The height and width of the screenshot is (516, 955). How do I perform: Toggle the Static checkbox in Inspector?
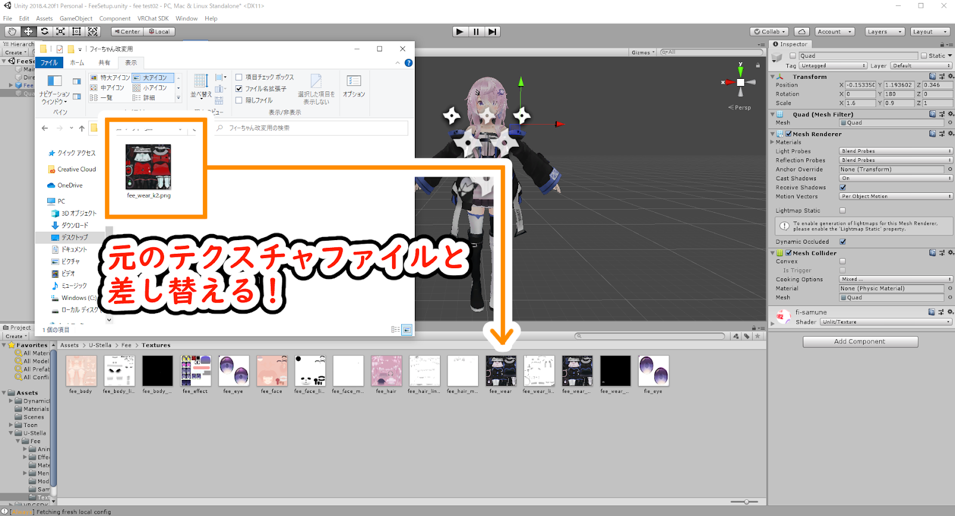click(x=924, y=56)
